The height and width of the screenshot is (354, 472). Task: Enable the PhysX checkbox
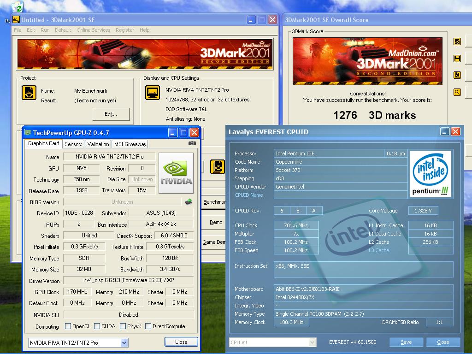point(123,326)
